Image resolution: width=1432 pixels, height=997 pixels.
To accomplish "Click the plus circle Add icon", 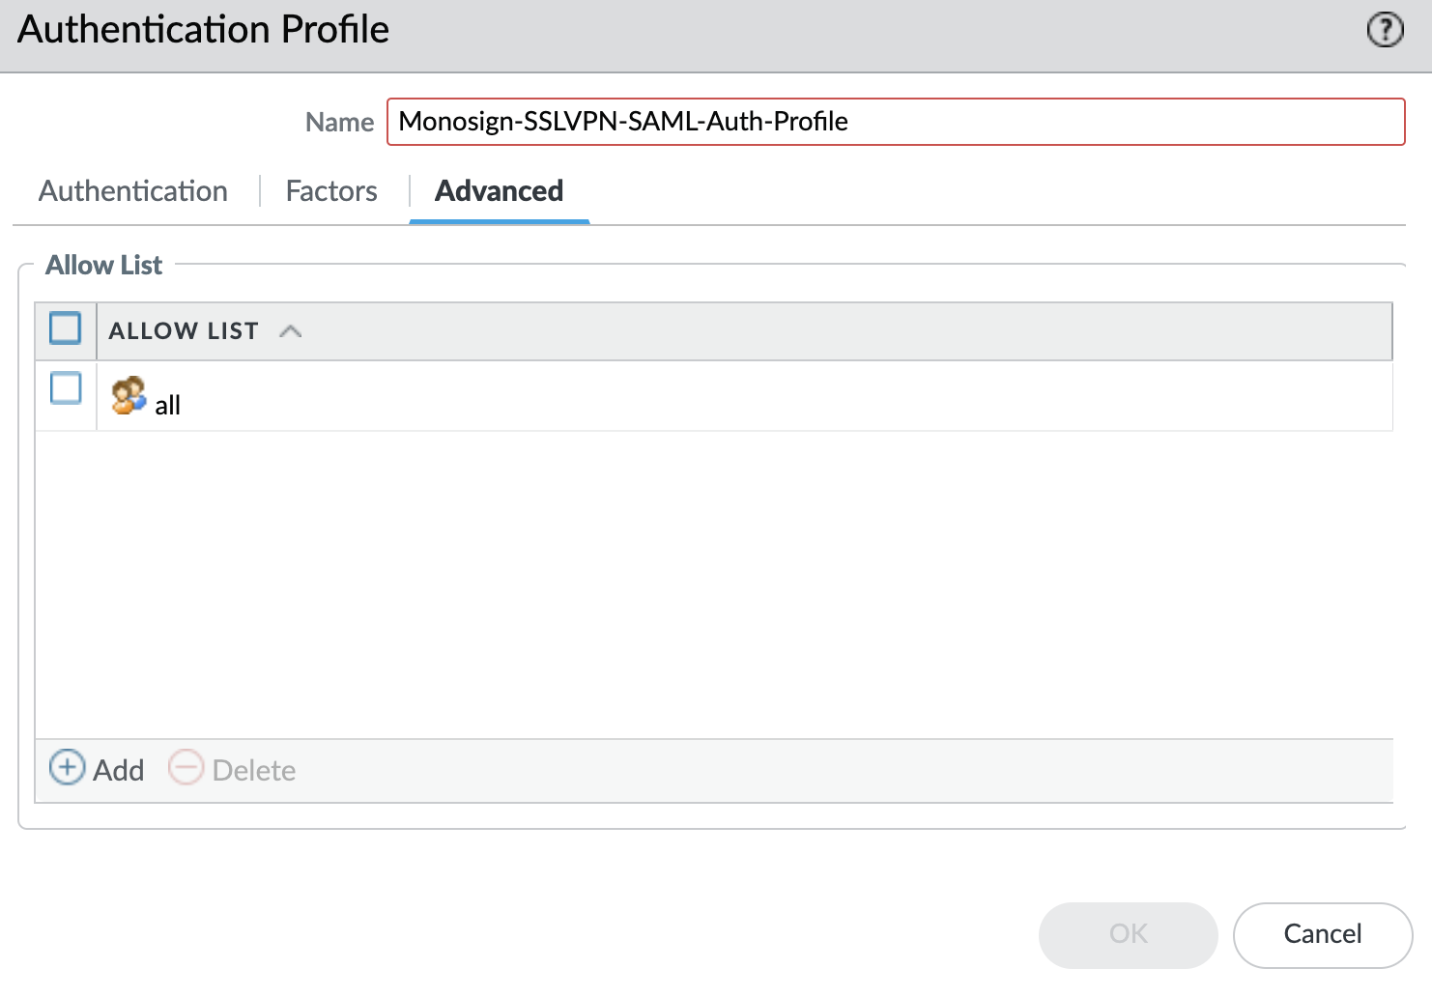I will click(67, 768).
